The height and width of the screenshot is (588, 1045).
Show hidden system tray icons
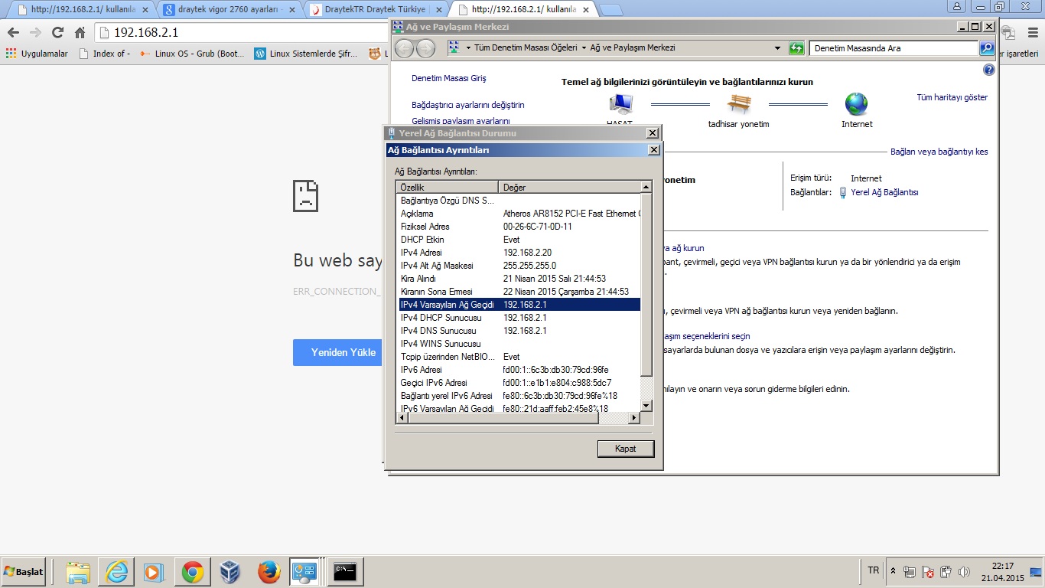(x=893, y=571)
